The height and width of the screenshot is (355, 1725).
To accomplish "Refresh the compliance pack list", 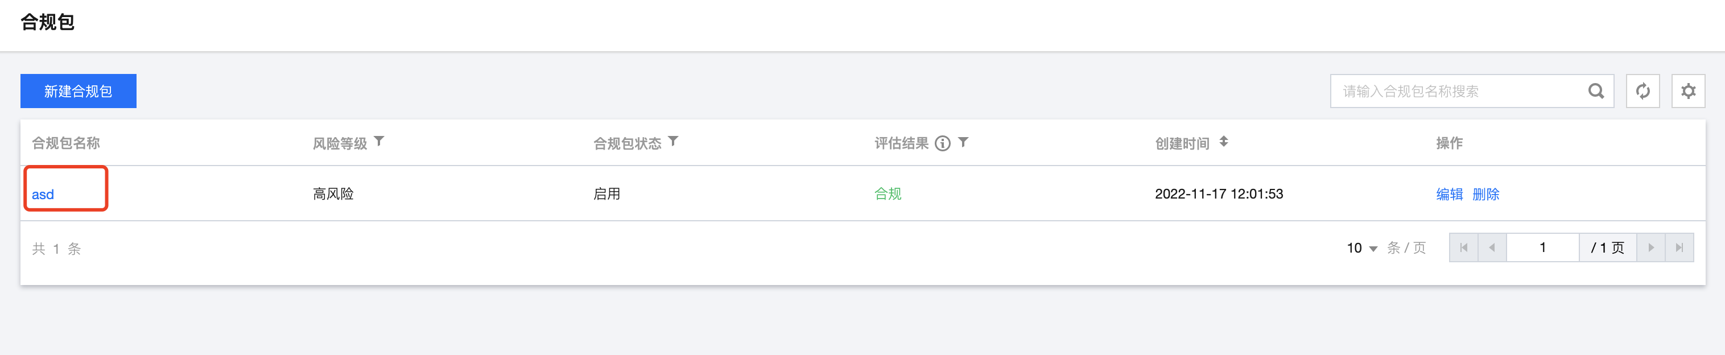I will point(1643,91).
